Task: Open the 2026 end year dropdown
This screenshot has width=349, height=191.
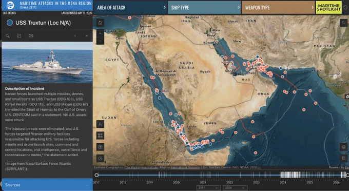Action: point(235,188)
